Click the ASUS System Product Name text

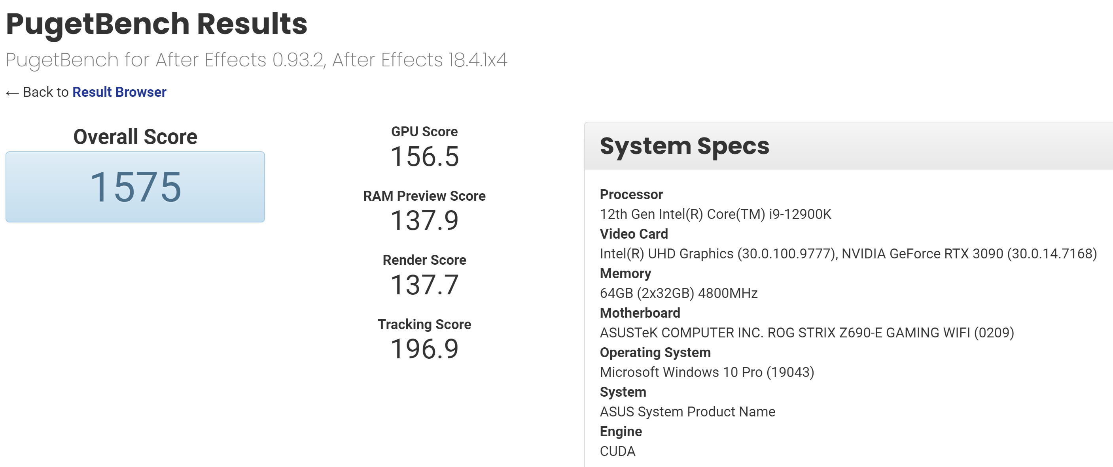tap(687, 412)
